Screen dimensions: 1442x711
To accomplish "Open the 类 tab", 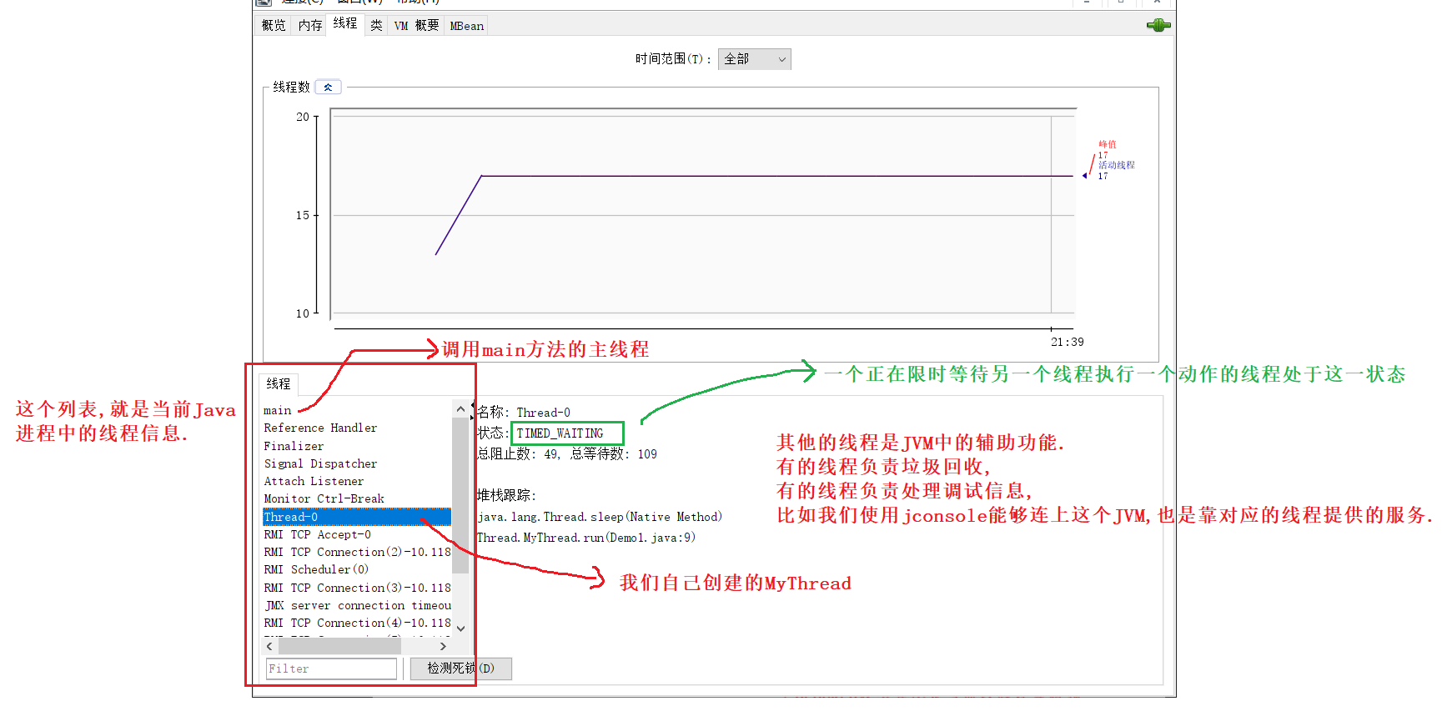I will click(376, 26).
